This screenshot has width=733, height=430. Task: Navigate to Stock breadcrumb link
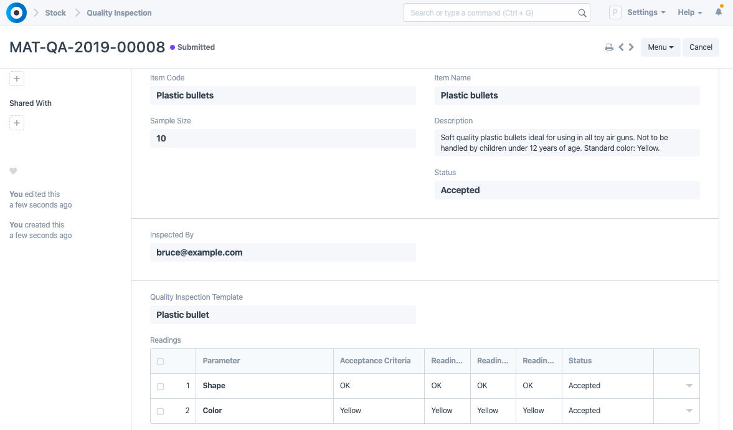point(55,12)
